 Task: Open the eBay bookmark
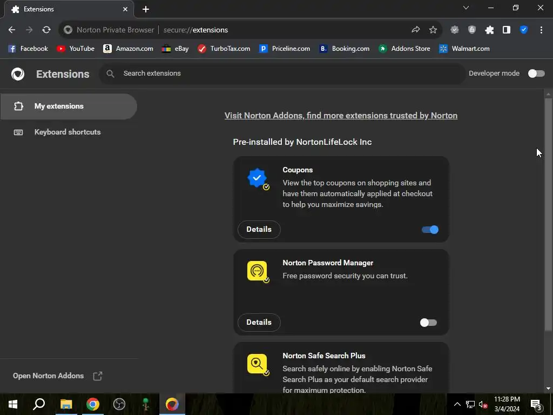(175, 49)
